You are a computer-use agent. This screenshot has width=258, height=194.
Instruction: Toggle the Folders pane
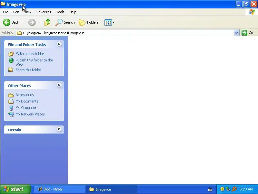(89, 22)
